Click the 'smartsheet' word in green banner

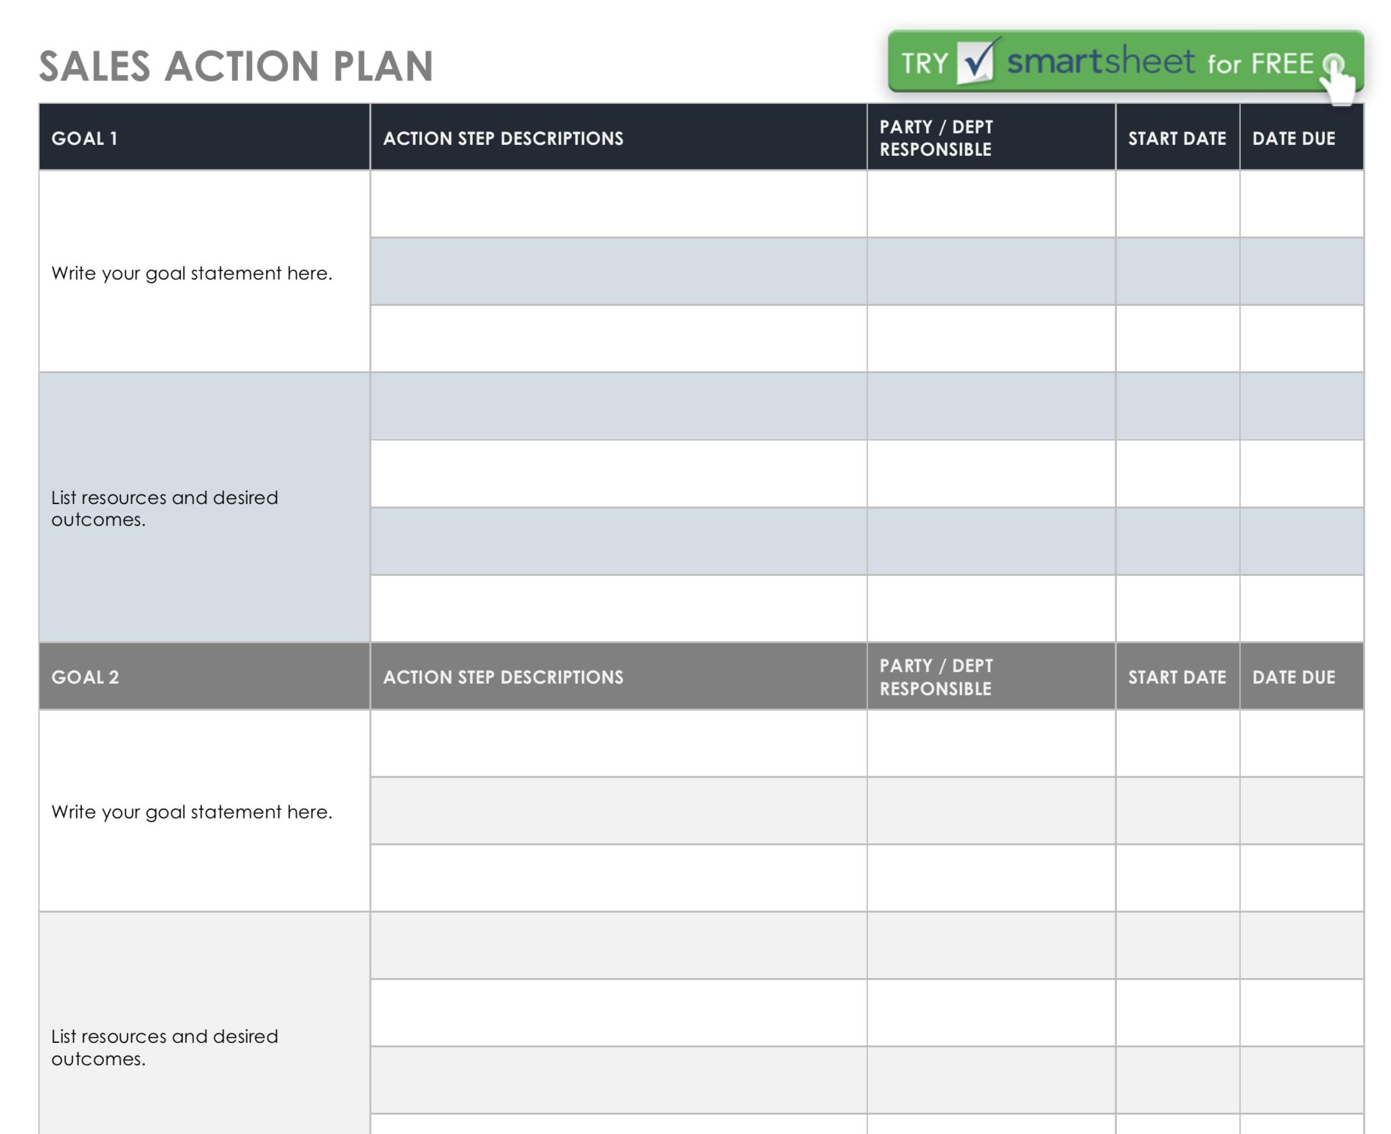tap(1100, 61)
